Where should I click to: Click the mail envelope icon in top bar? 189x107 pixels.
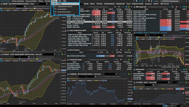[x=149, y=1]
